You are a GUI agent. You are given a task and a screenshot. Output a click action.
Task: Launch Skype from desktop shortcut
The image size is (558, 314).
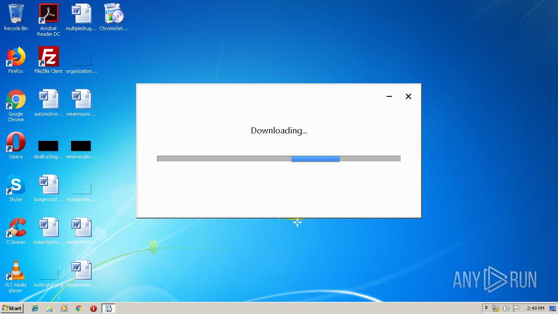click(16, 188)
